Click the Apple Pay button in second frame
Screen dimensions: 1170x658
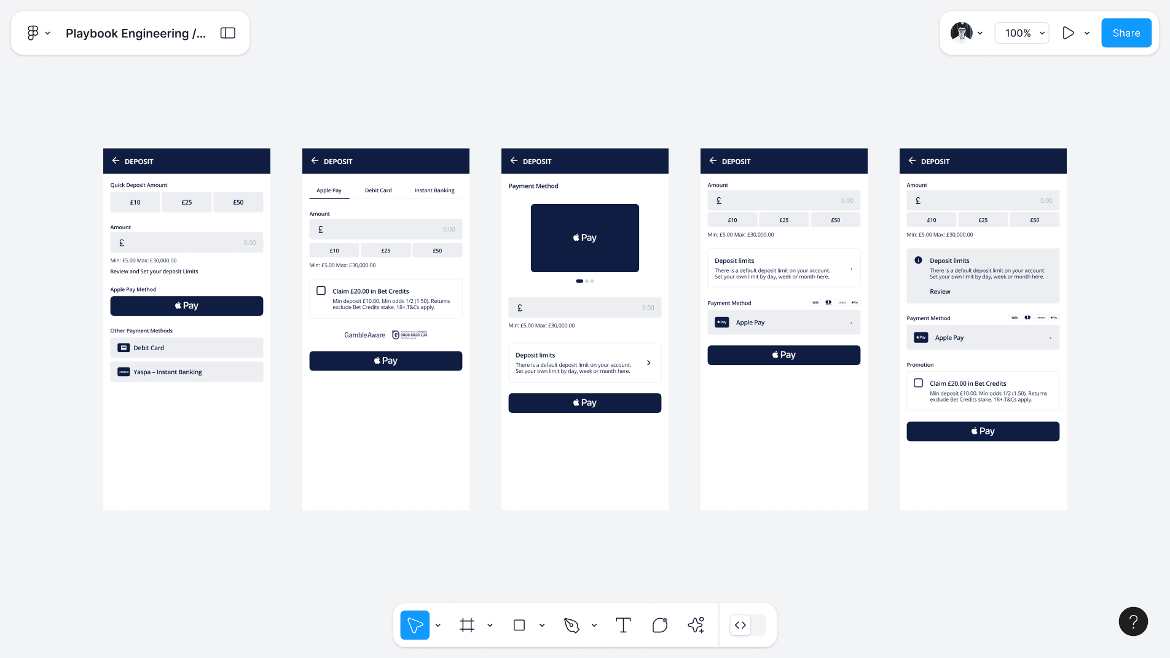pyautogui.click(x=386, y=361)
